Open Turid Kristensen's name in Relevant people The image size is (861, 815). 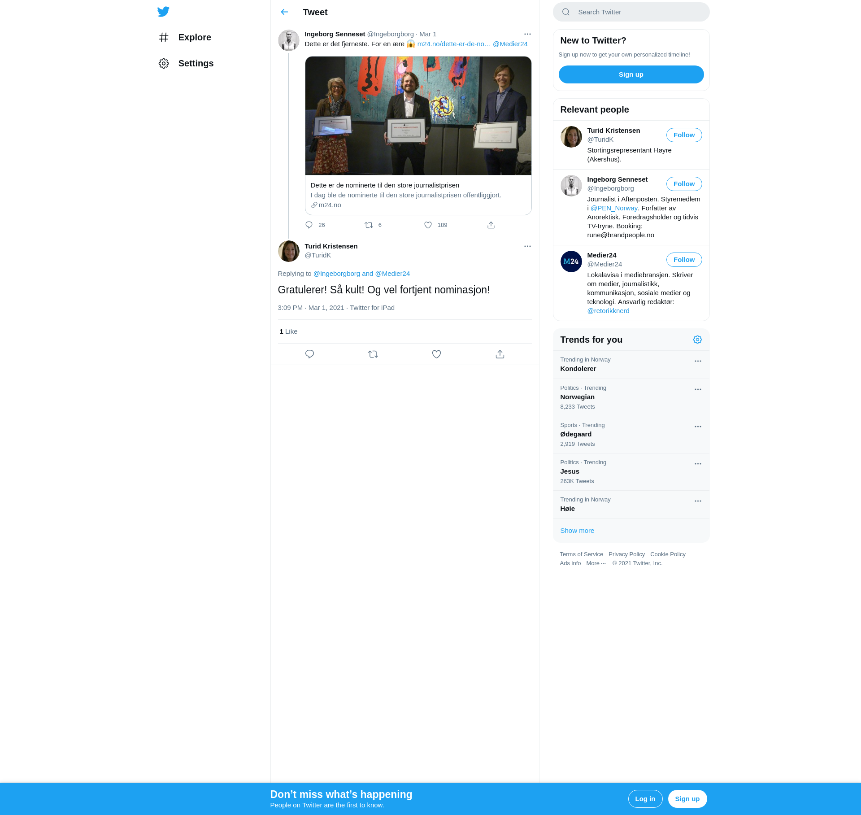(613, 131)
